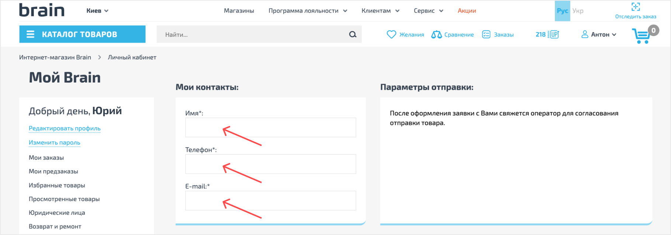The width and height of the screenshot is (671, 235).
Task: Click the brain logo
Action: click(x=42, y=10)
